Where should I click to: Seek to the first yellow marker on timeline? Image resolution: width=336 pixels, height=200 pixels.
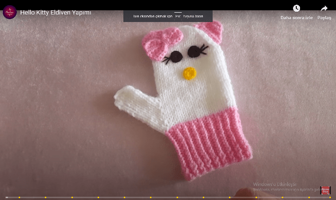click(x=19, y=198)
